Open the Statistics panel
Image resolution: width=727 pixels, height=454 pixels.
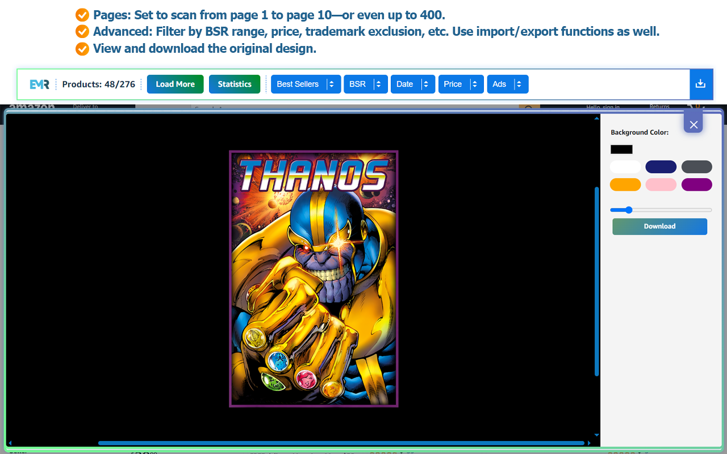click(x=235, y=84)
